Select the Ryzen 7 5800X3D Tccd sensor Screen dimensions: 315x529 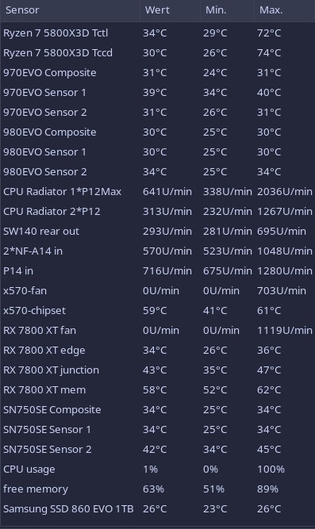click(x=157, y=53)
